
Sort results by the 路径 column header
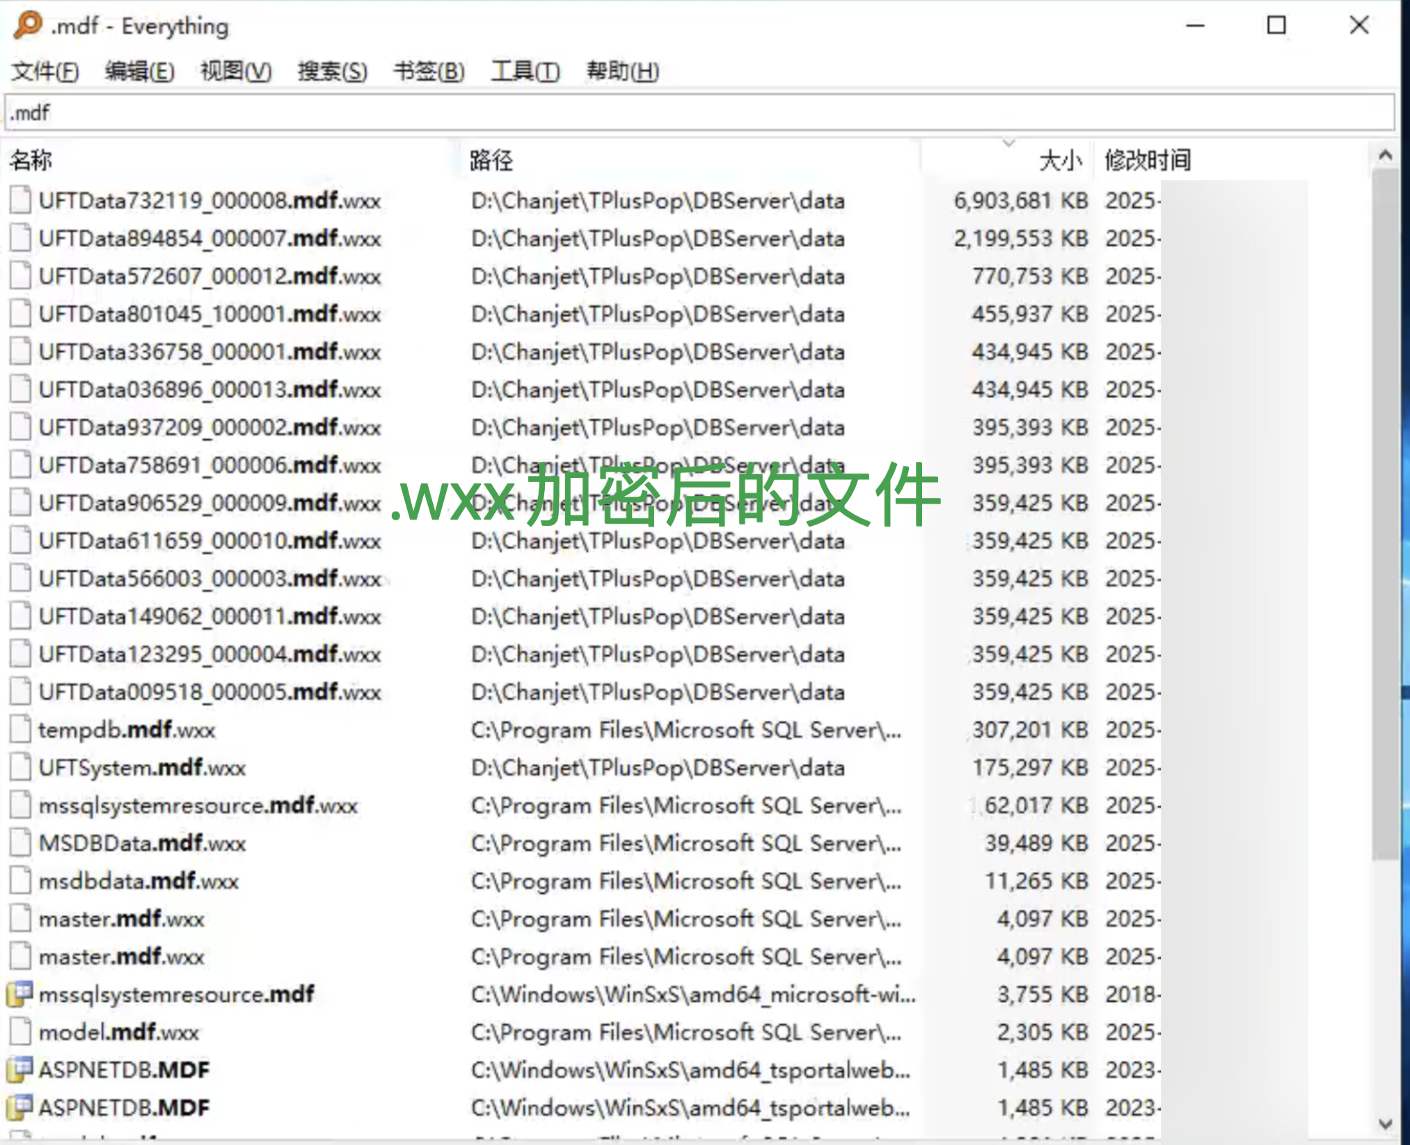point(689,160)
